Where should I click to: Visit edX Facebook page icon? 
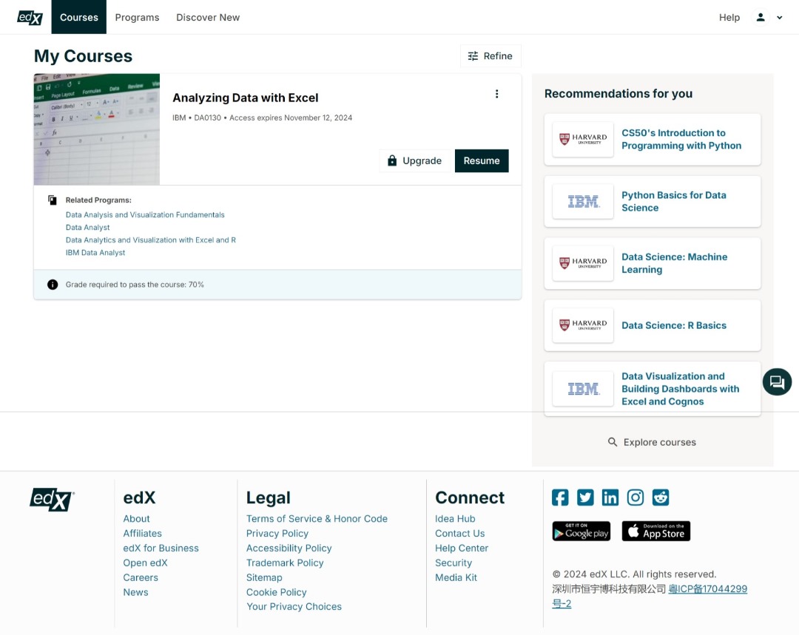[560, 498]
